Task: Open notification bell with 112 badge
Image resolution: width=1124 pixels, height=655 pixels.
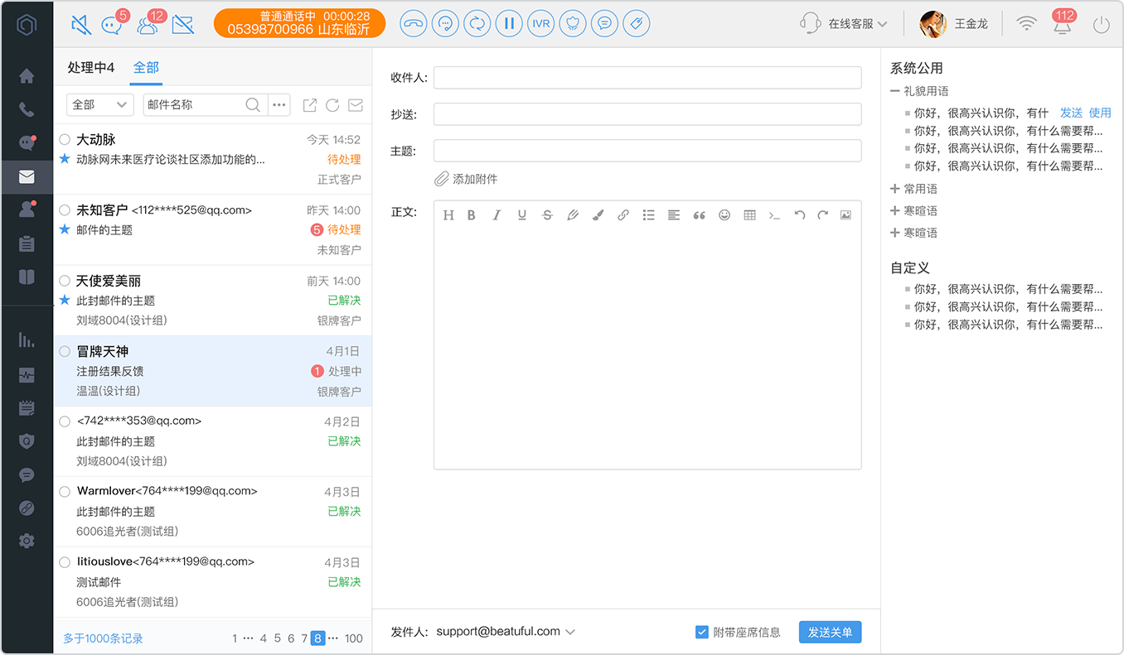Action: click(1062, 24)
